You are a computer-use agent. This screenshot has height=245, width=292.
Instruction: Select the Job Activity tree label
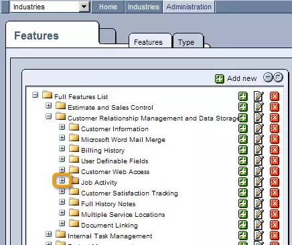click(x=99, y=182)
